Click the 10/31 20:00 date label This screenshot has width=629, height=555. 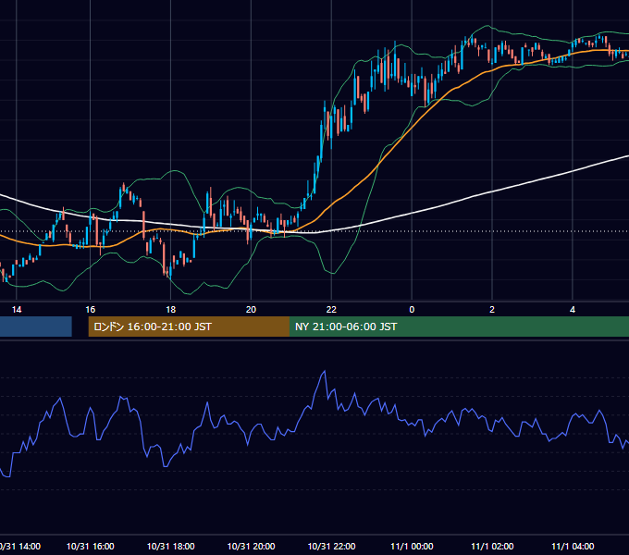251,546
